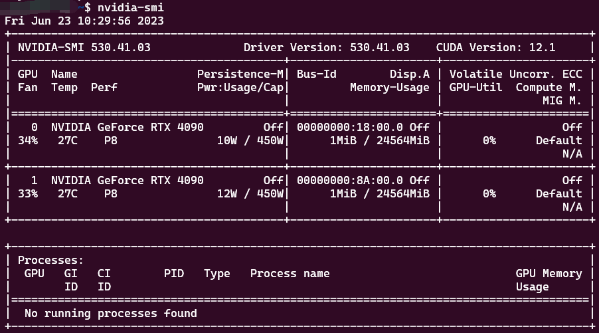This screenshot has height=333, width=599.
Task: Click the 33% fan speed value
Action: 28,193
